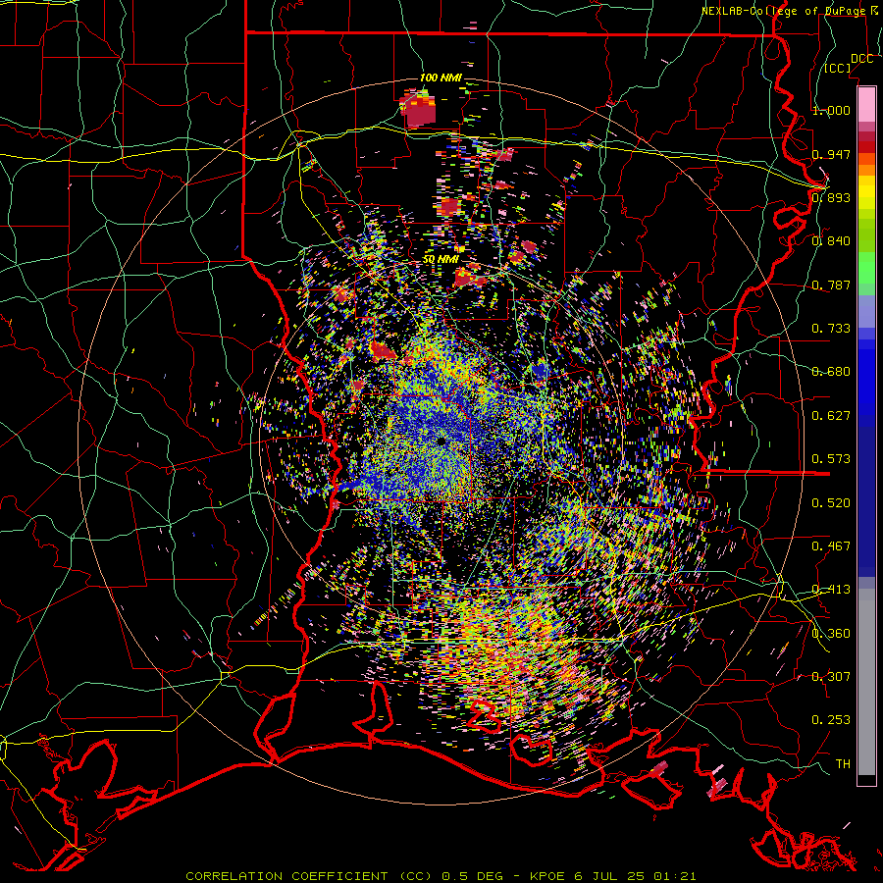Image resolution: width=883 pixels, height=883 pixels.
Task: Click the 0.627 scale value
Action: tap(831, 415)
